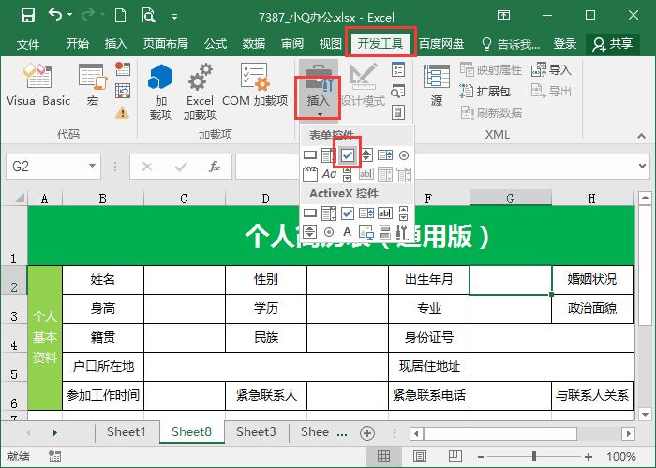Open Macro Security warning icon
Image resolution: width=656 pixels, height=468 pixels.
coord(123,112)
